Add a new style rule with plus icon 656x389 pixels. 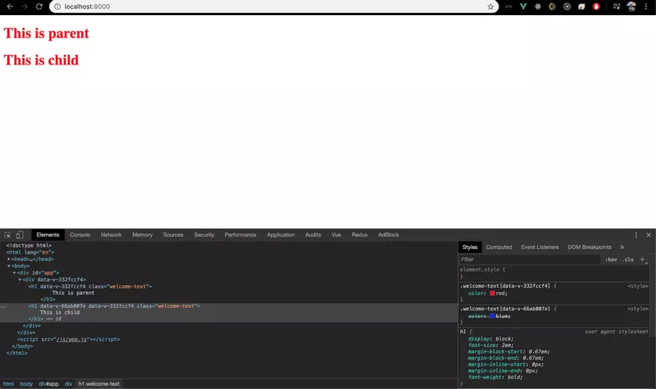pyautogui.click(x=642, y=259)
